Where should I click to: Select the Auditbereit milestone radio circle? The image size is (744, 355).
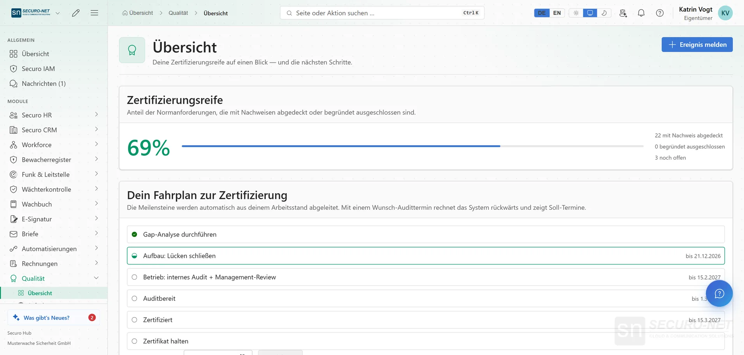click(134, 298)
